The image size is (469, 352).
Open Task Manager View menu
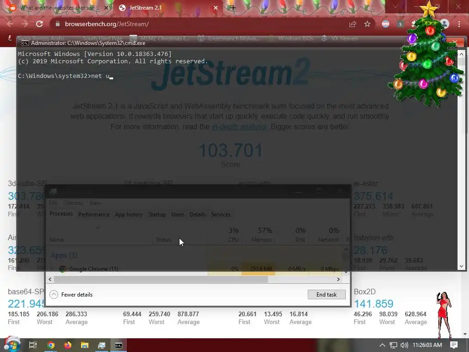(95, 203)
